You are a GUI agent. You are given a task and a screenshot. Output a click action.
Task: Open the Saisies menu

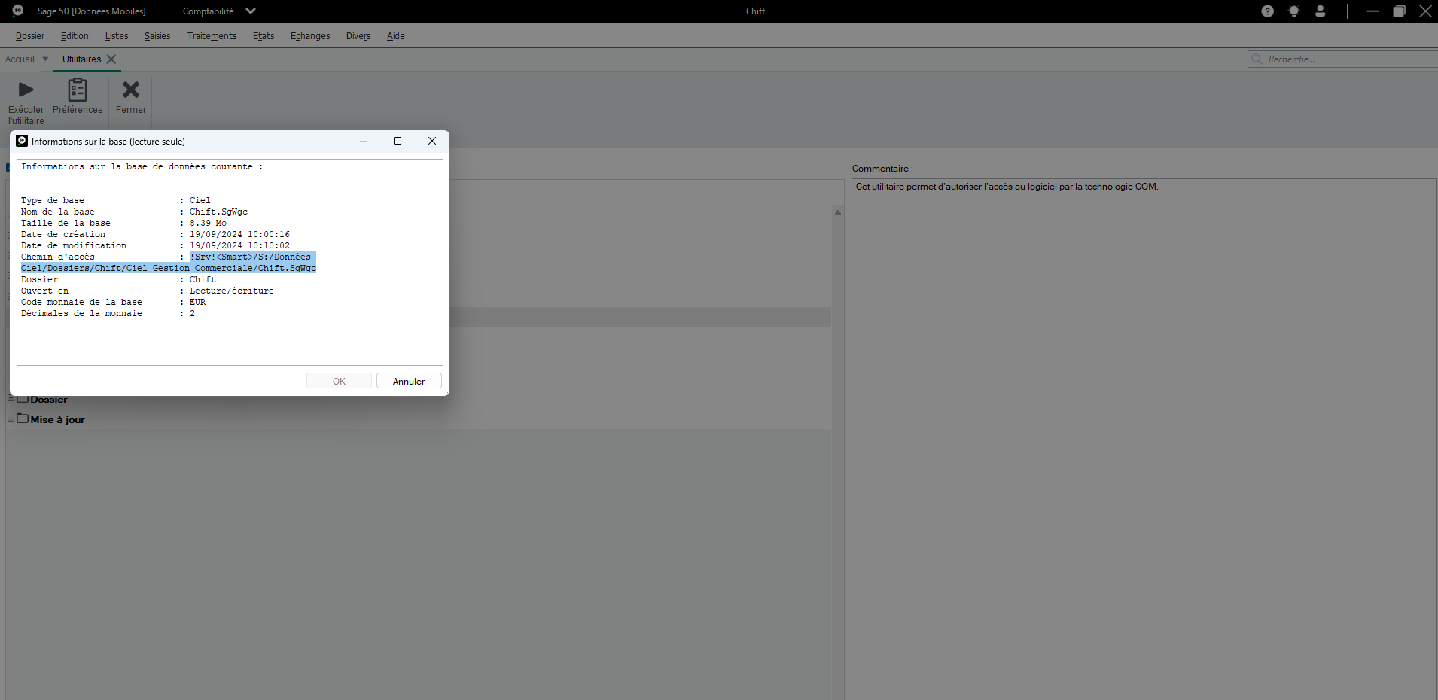tap(157, 36)
